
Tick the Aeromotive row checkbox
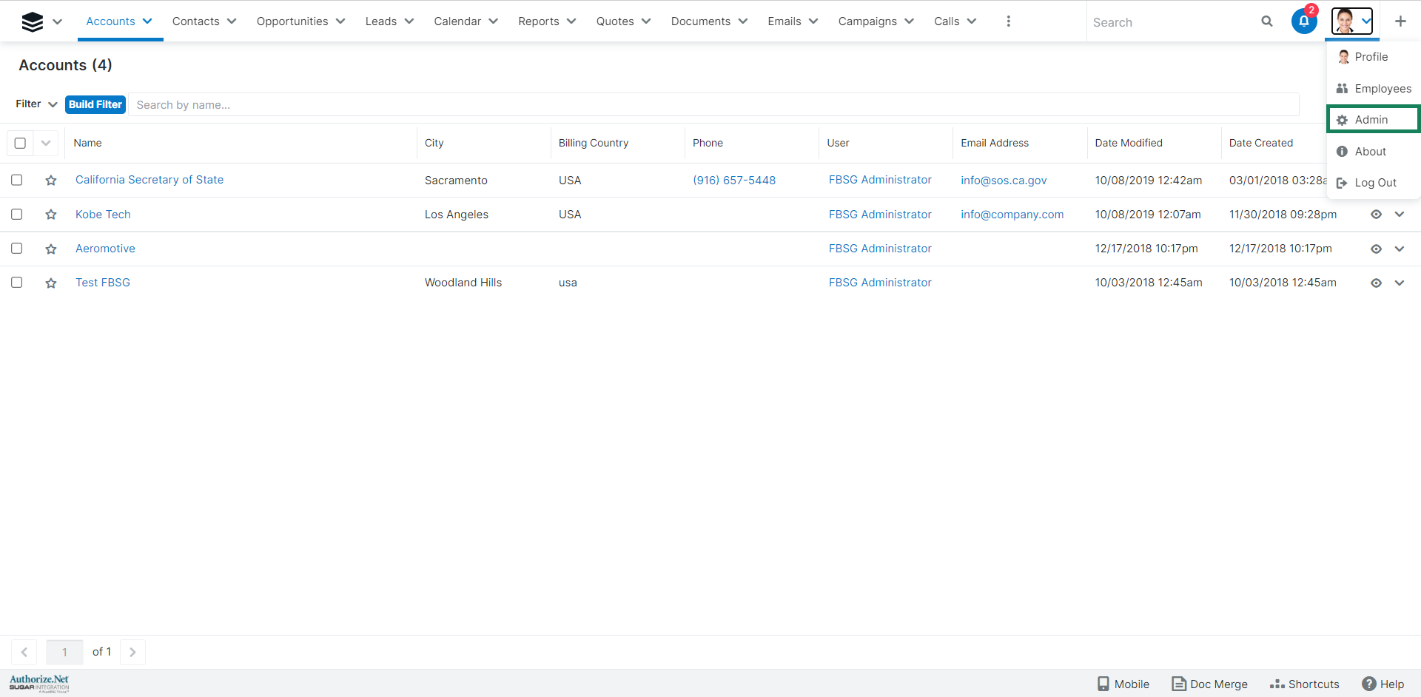17,249
